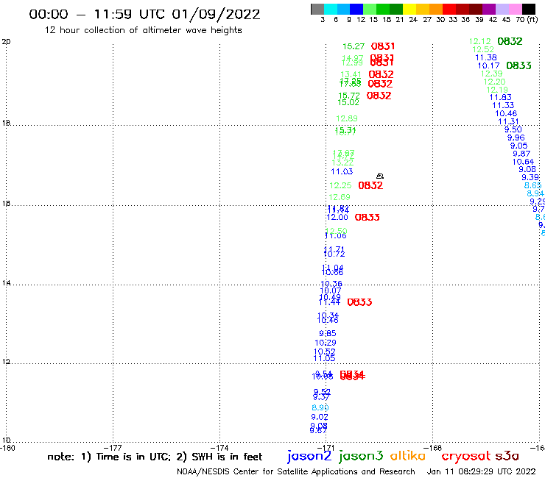Click the longitude axis label -168
545x478 pixels.
[x=434, y=448]
